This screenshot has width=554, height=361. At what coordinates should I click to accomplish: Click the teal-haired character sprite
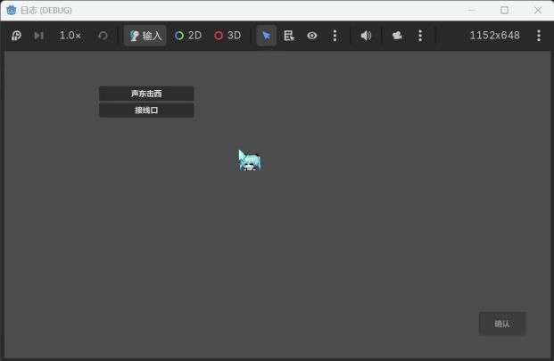pyautogui.click(x=250, y=160)
